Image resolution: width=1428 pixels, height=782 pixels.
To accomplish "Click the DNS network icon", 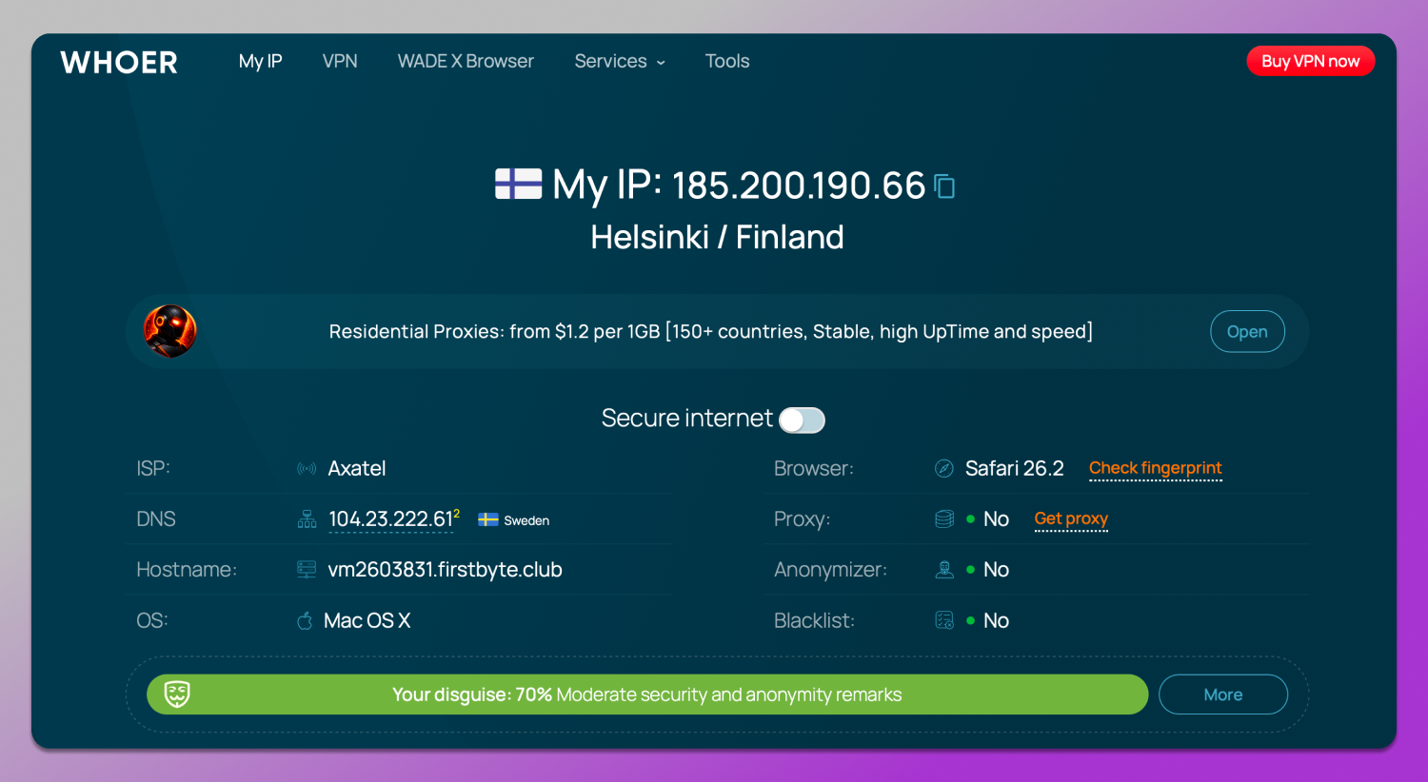I will click(307, 519).
